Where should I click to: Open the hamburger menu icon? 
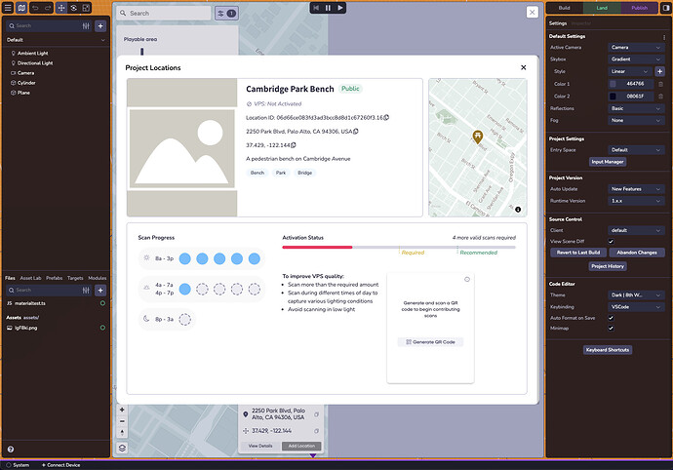[x=8, y=8]
